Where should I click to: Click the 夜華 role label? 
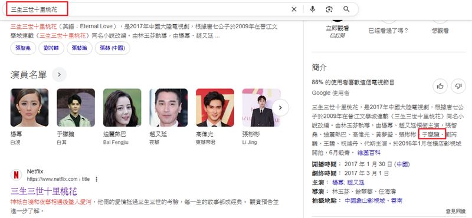[155, 142]
